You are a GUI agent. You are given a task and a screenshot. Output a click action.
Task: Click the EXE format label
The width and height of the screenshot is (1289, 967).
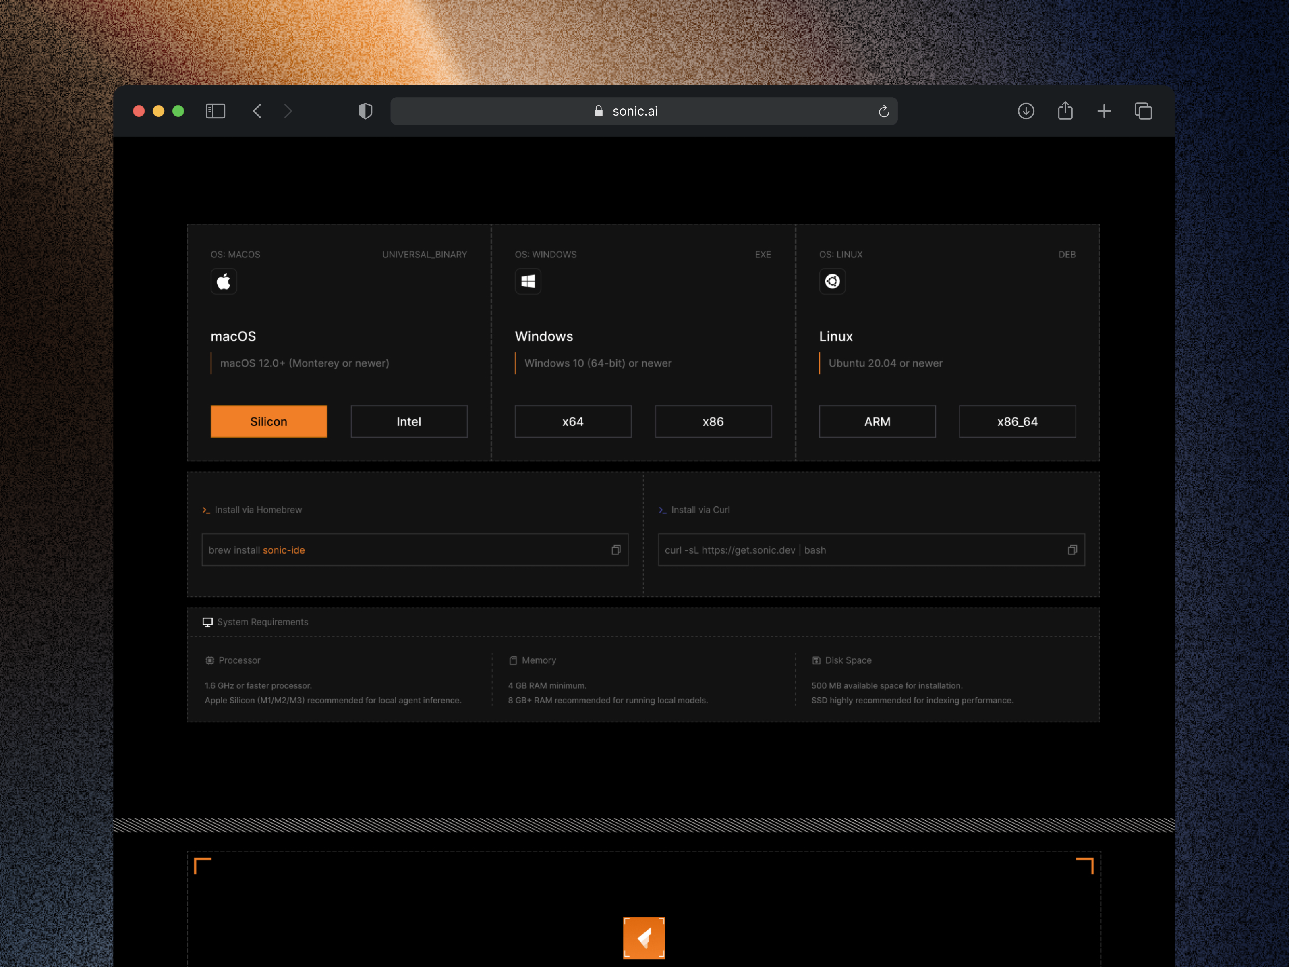[763, 255]
